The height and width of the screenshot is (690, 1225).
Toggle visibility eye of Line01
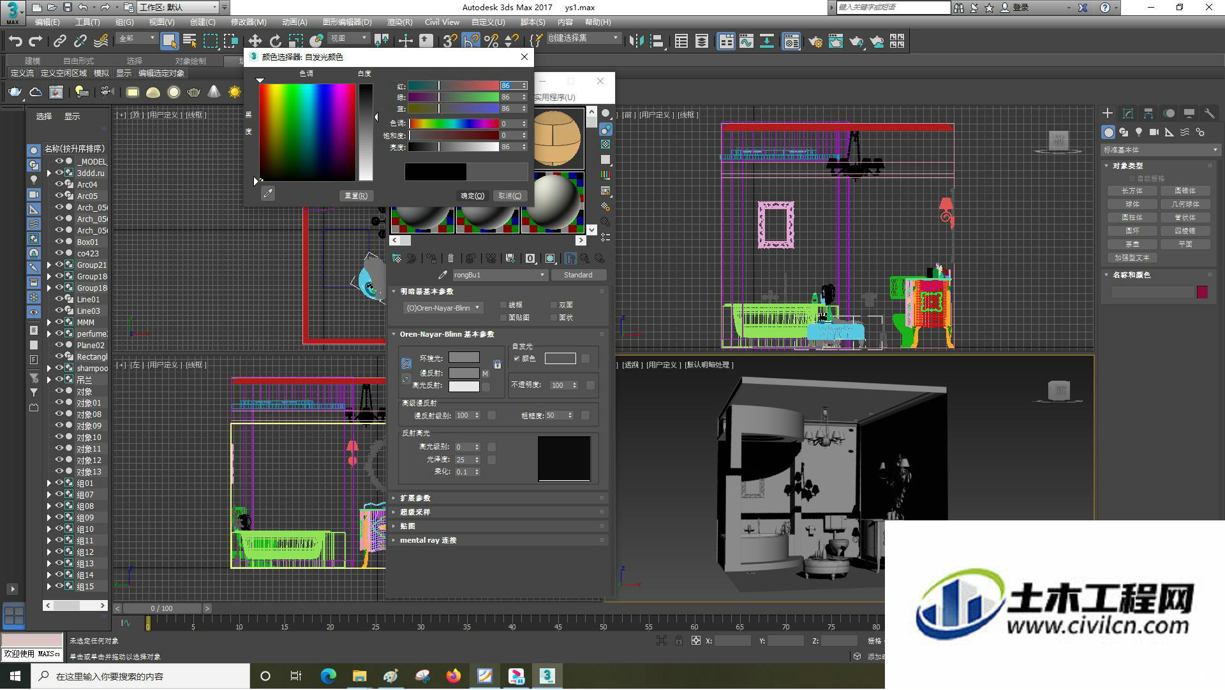(59, 299)
